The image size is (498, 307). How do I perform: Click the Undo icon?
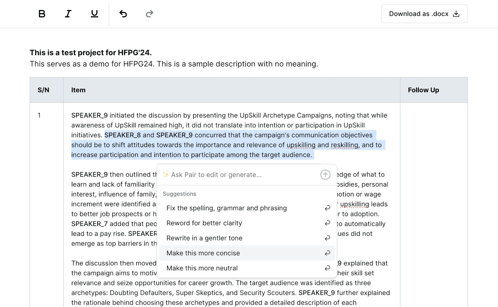[123, 14]
